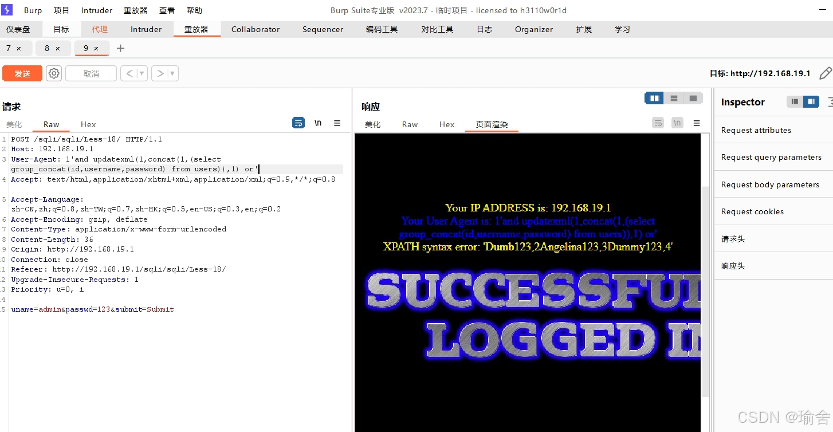
Task: Select request 美化 view tab
Action: [14, 124]
